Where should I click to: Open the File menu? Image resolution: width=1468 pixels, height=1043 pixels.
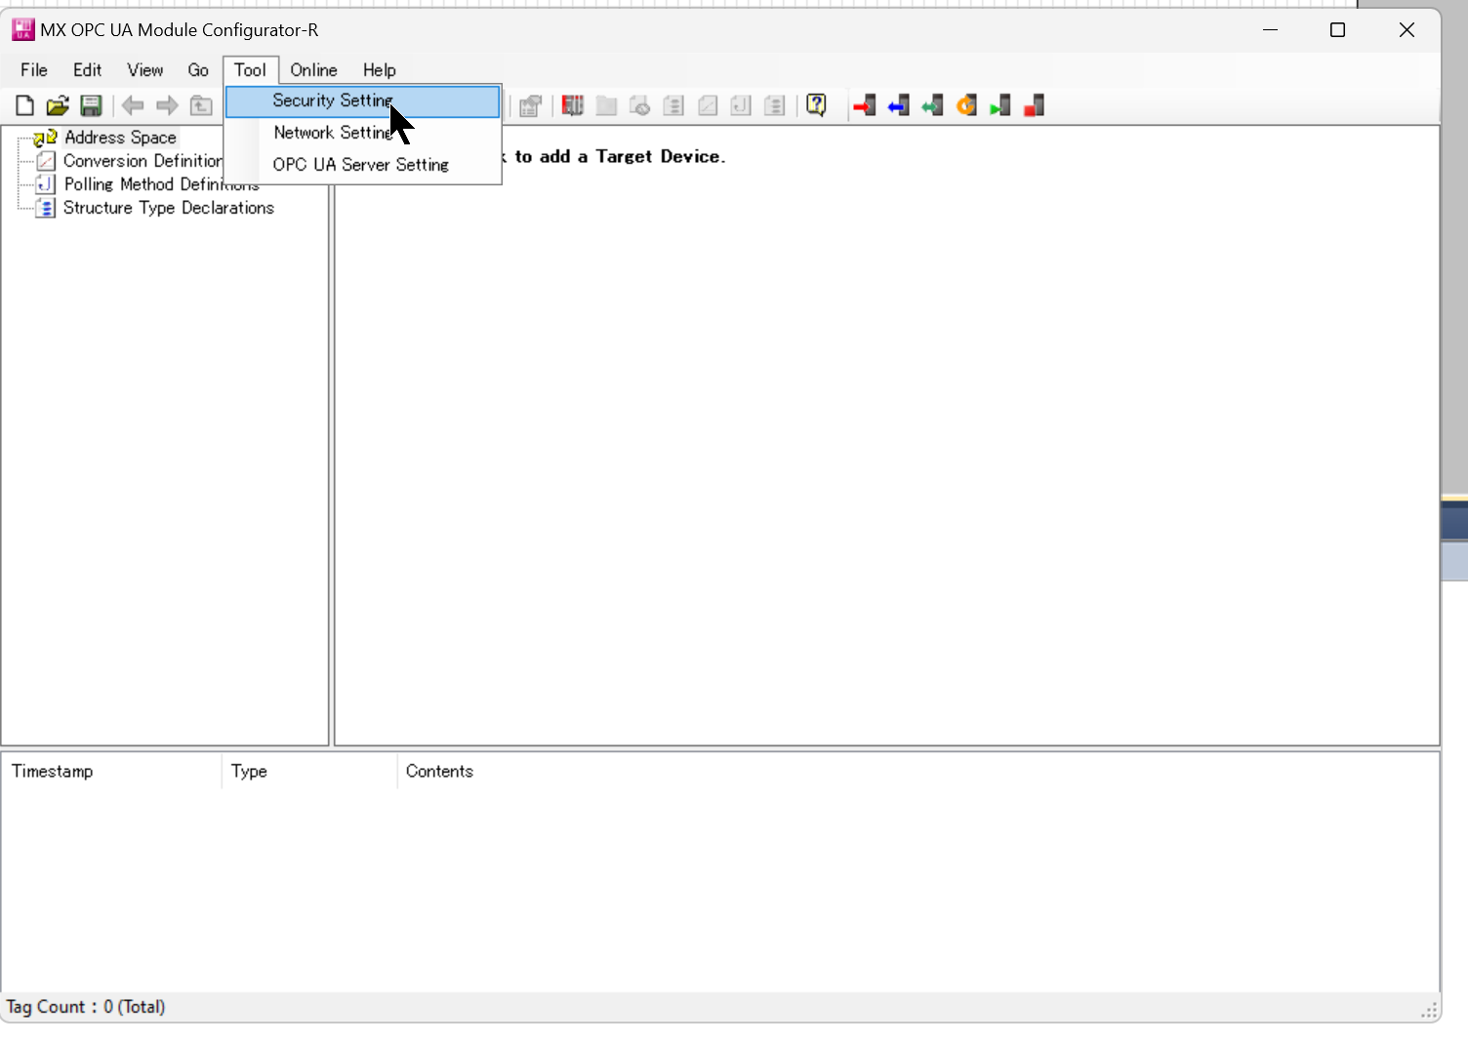coord(34,70)
